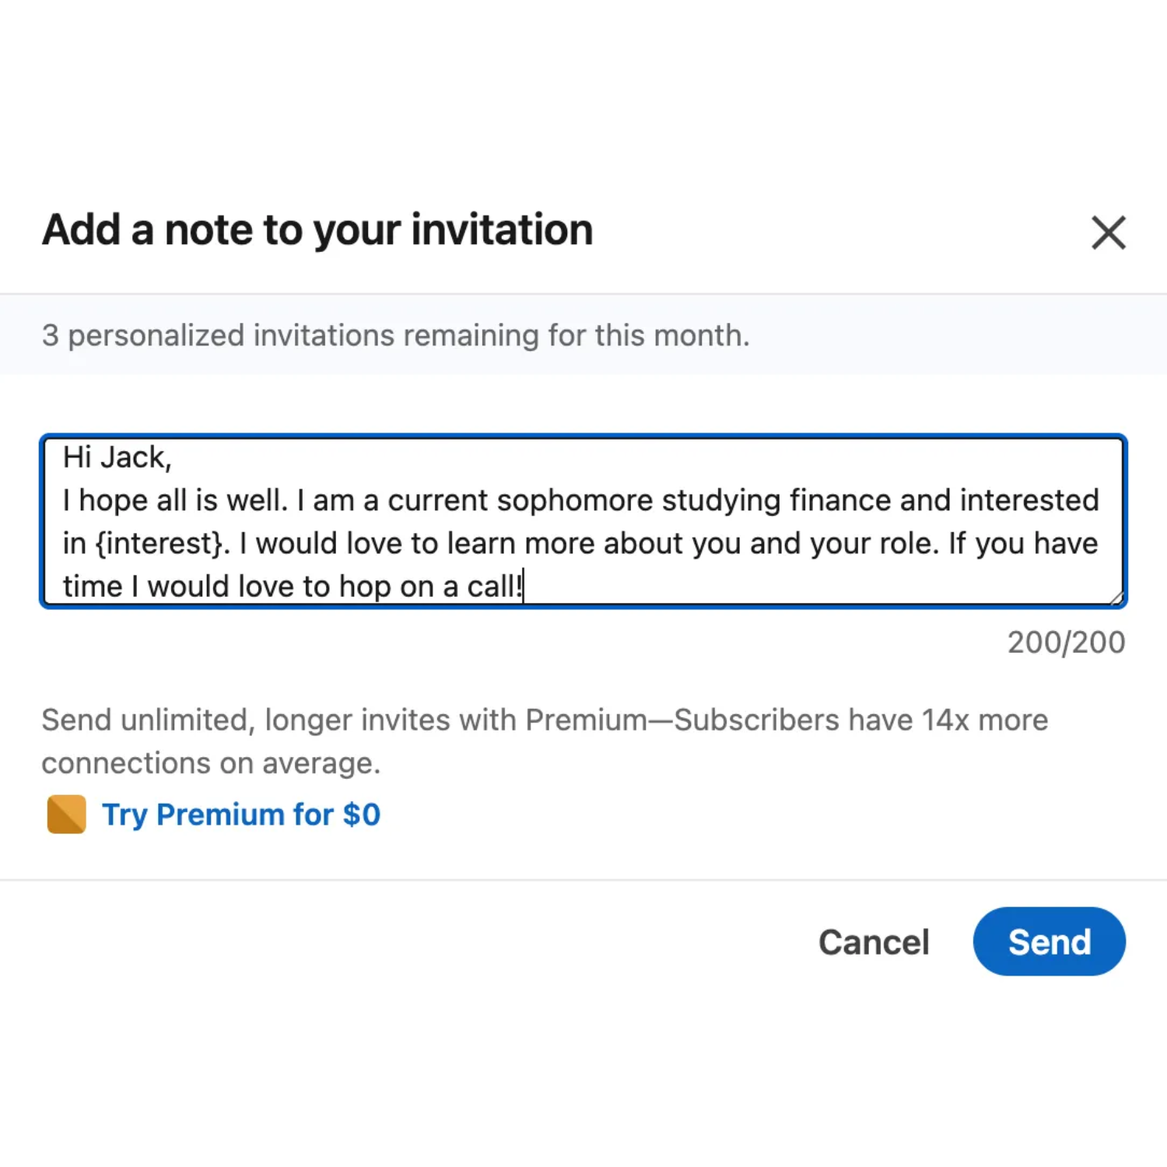The width and height of the screenshot is (1167, 1167).
Task: Place cursor after "call!" in the note
Action: pos(524,587)
